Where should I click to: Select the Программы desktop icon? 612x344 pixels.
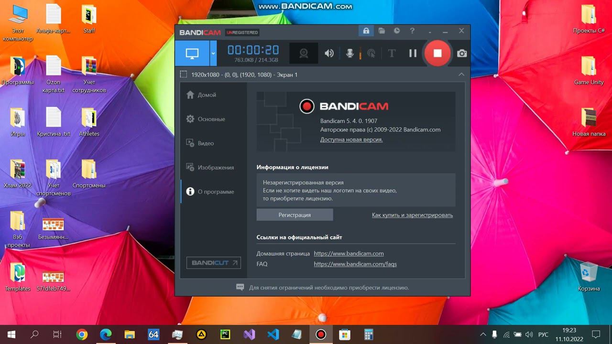tap(18, 71)
